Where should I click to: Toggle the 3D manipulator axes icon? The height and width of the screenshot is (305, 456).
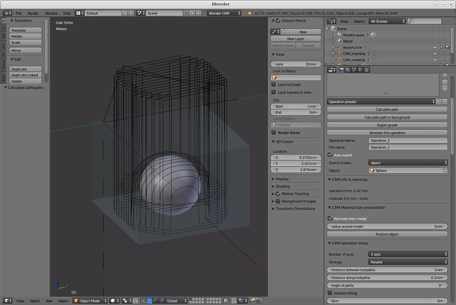[143, 301]
